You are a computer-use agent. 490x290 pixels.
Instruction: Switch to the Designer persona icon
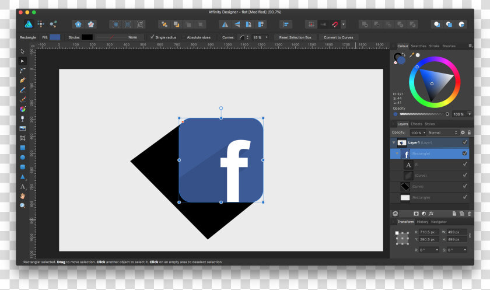pyautogui.click(x=29, y=25)
